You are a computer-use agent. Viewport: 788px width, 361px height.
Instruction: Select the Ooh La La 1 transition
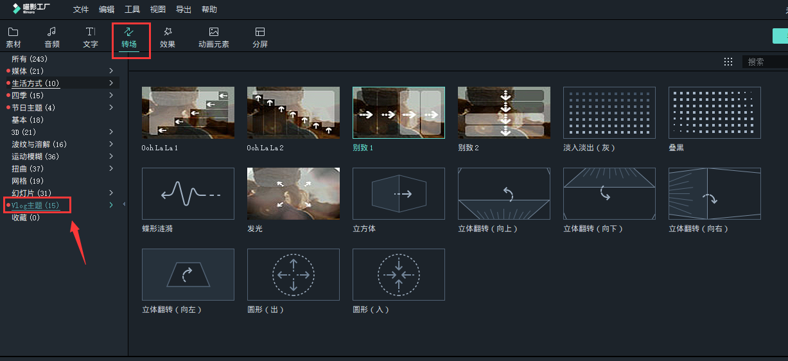[x=188, y=112]
